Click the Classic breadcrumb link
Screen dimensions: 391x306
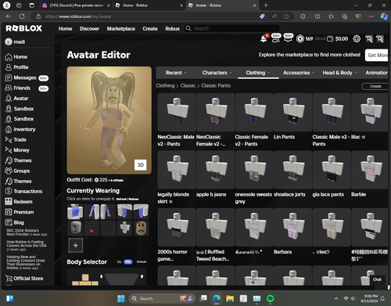point(188,85)
